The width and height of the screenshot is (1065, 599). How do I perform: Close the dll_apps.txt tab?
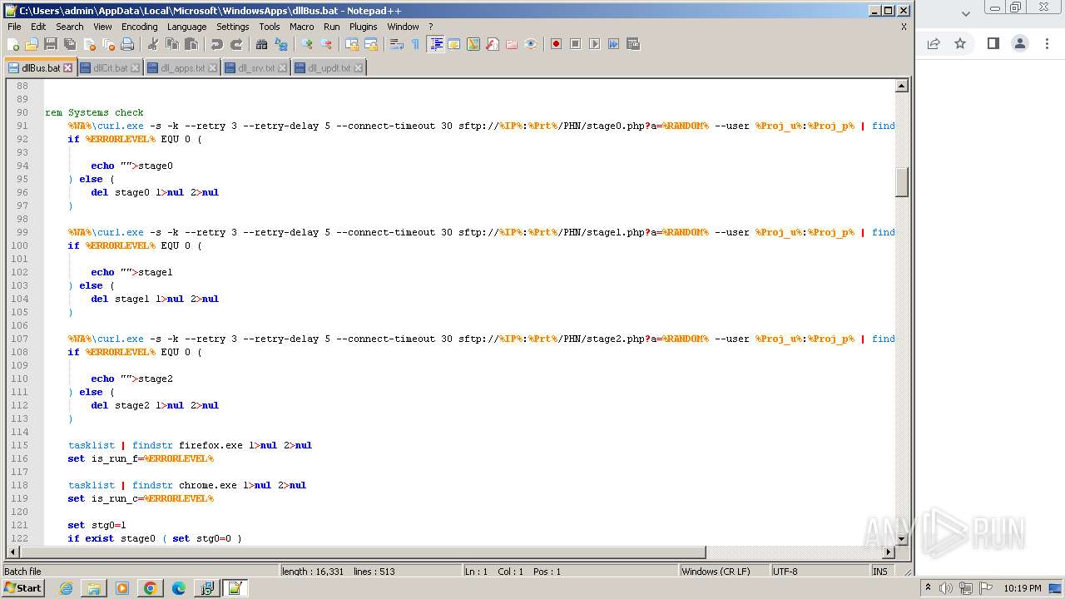coord(213,68)
